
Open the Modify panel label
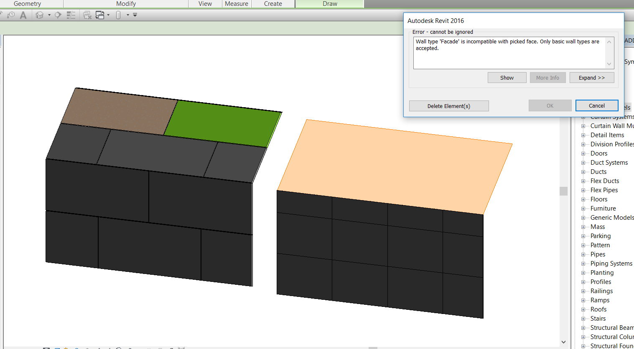[126, 4]
